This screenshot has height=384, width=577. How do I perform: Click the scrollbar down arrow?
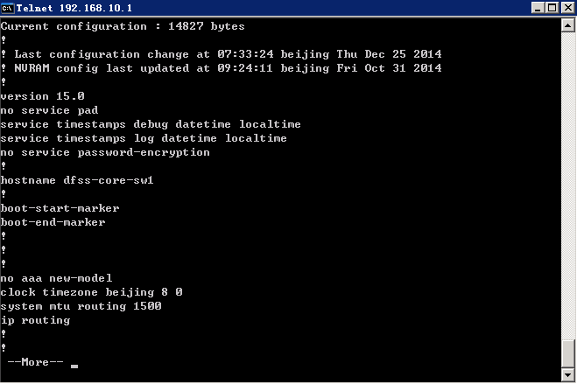[567, 375]
